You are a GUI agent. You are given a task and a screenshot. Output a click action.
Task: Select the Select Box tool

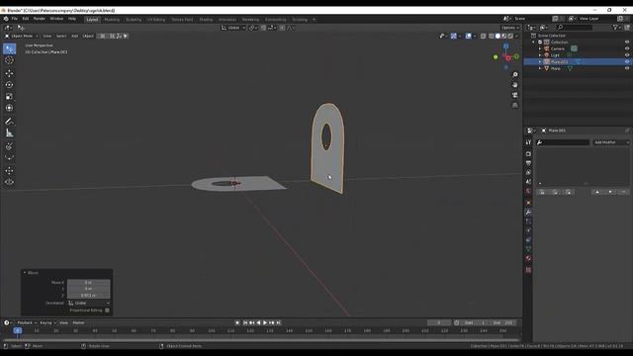(9, 48)
